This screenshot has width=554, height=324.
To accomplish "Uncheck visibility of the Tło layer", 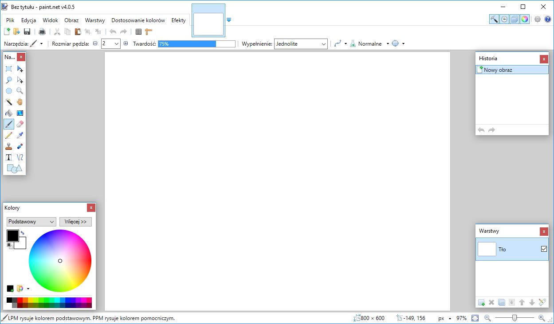I will tap(544, 249).
